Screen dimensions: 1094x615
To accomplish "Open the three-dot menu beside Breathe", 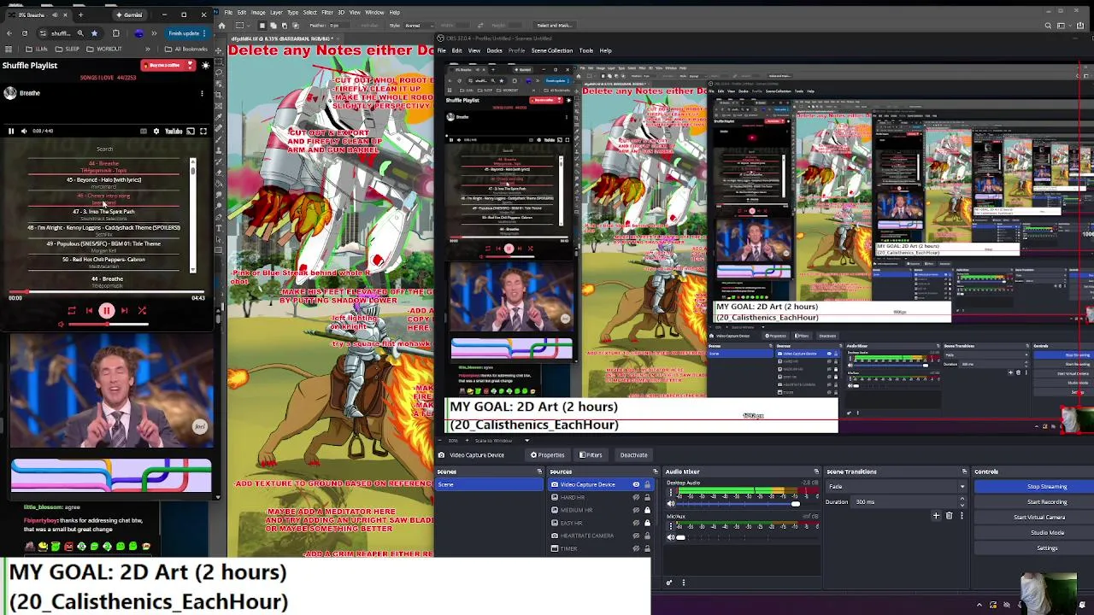I will (202, 93).
